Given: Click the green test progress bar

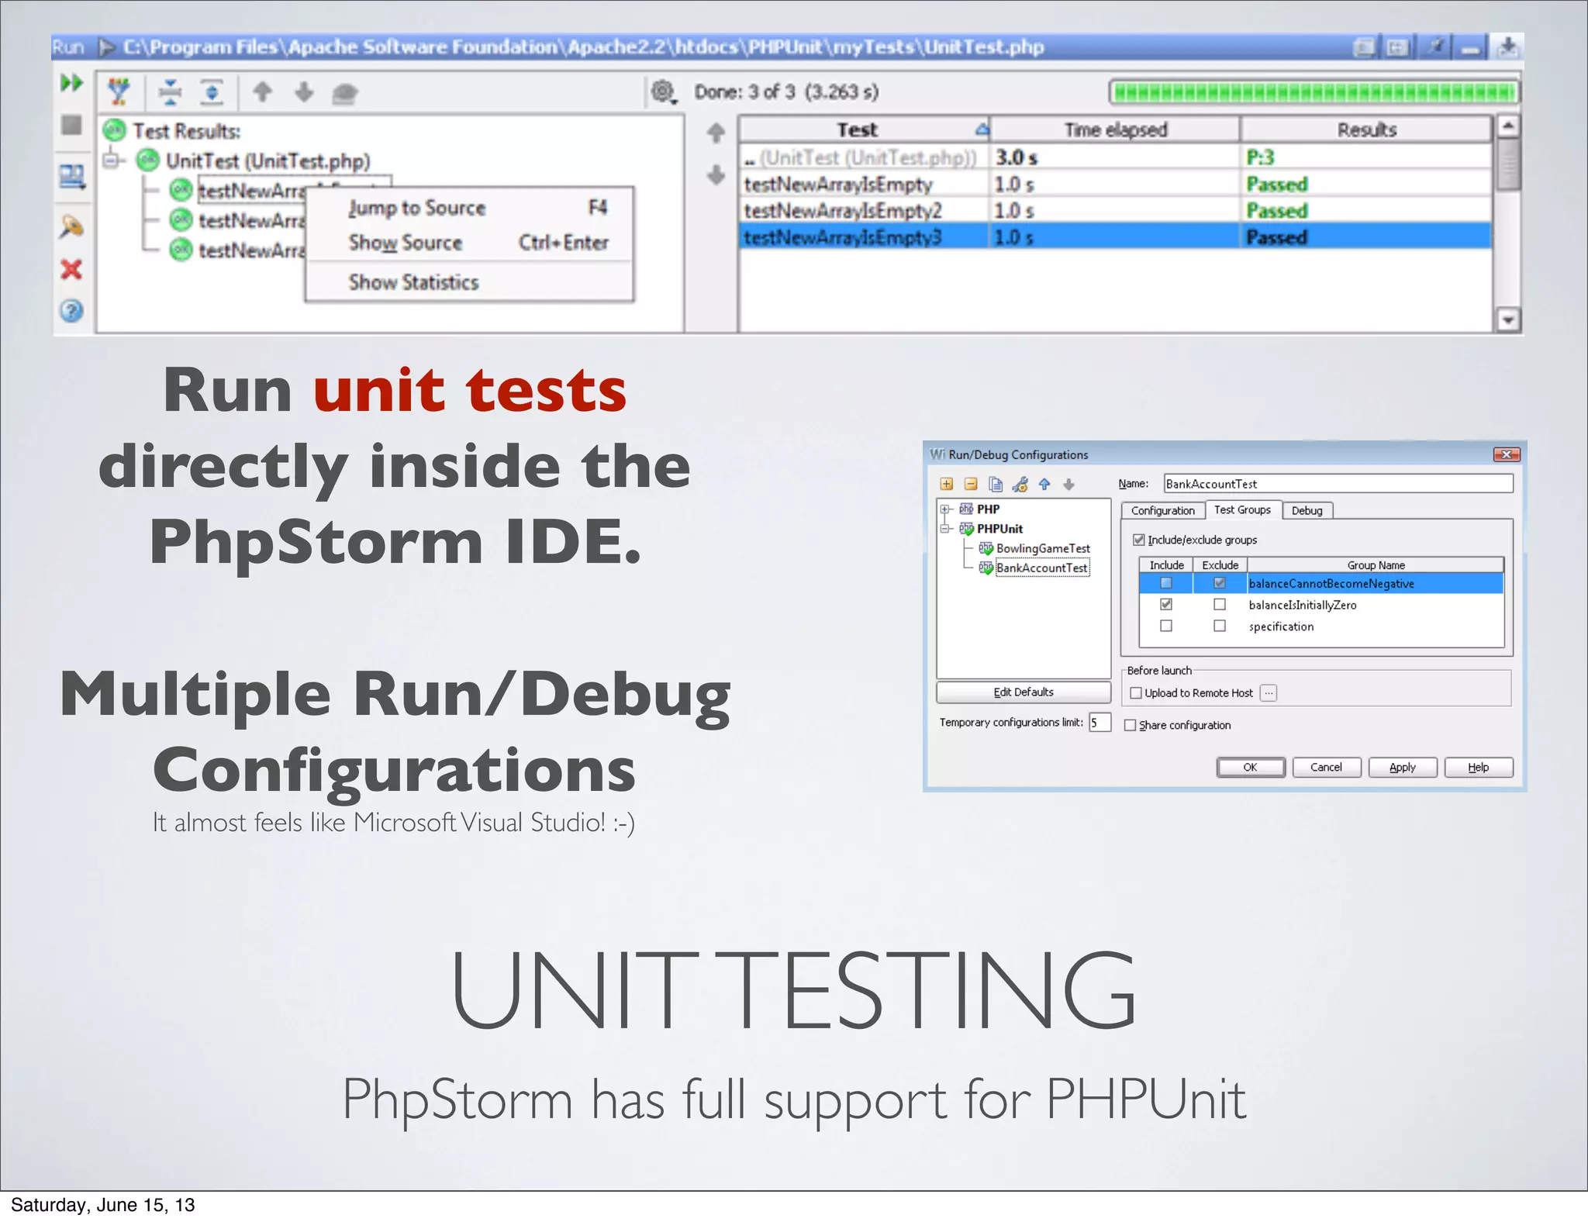Looking at the screenshot, I should click(1314, 92).
